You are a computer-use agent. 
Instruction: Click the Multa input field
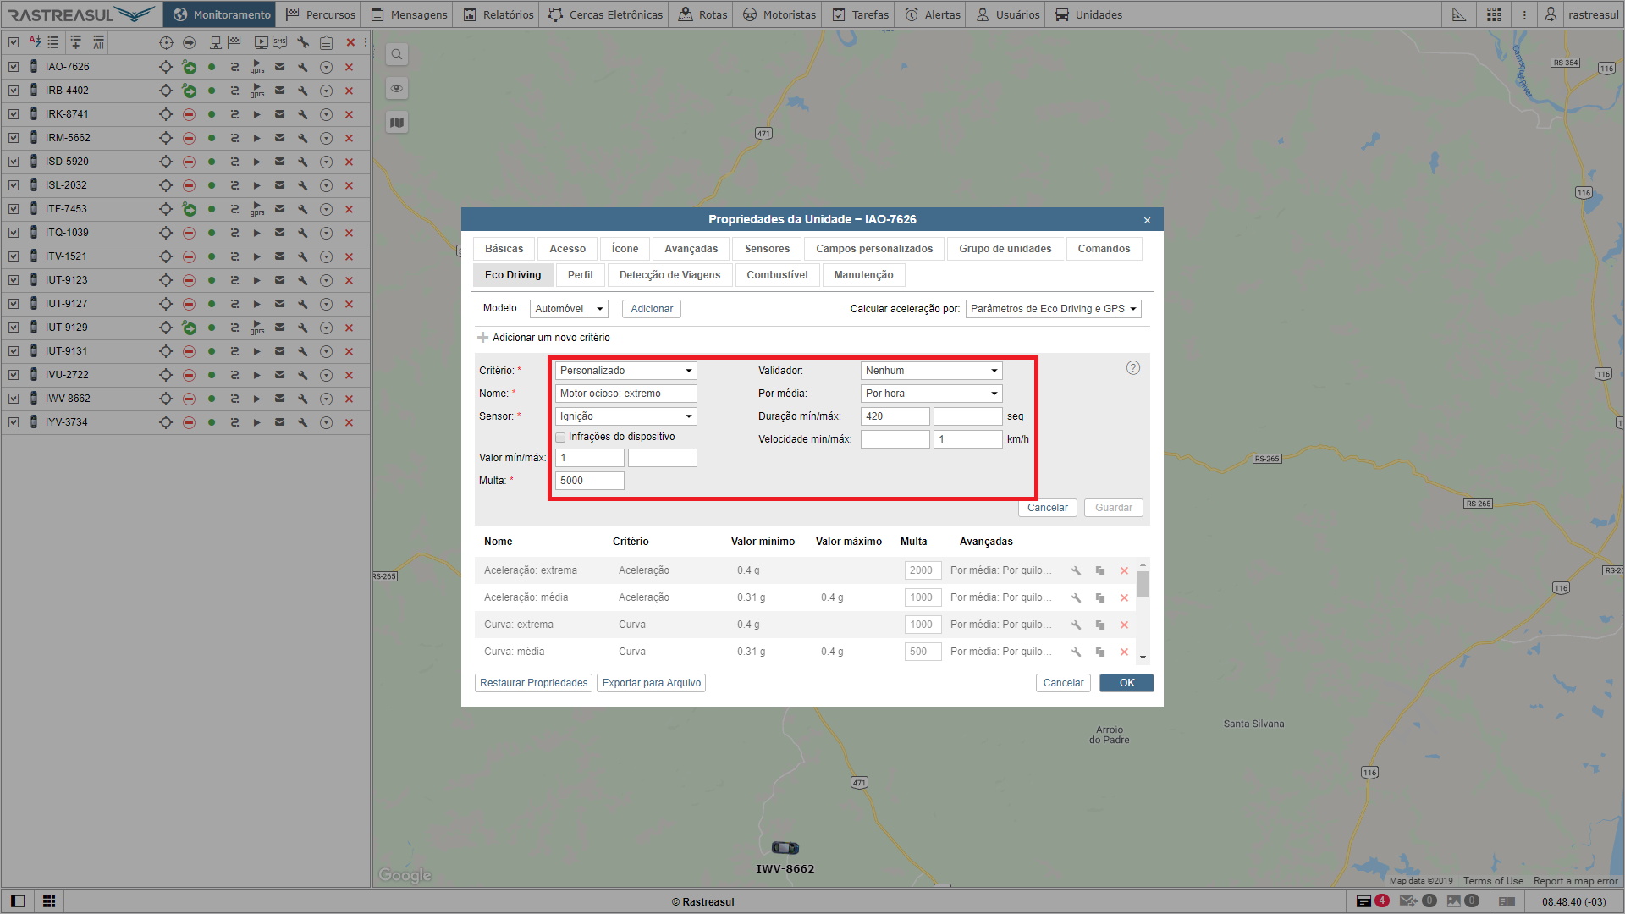pyautogui.click(x=589, y=481)
